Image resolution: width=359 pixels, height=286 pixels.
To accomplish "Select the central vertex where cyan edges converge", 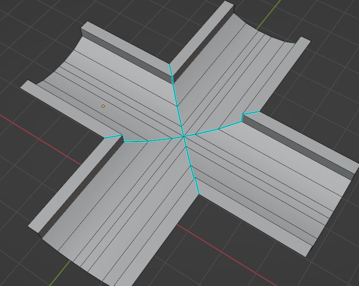I will (184, 137).
